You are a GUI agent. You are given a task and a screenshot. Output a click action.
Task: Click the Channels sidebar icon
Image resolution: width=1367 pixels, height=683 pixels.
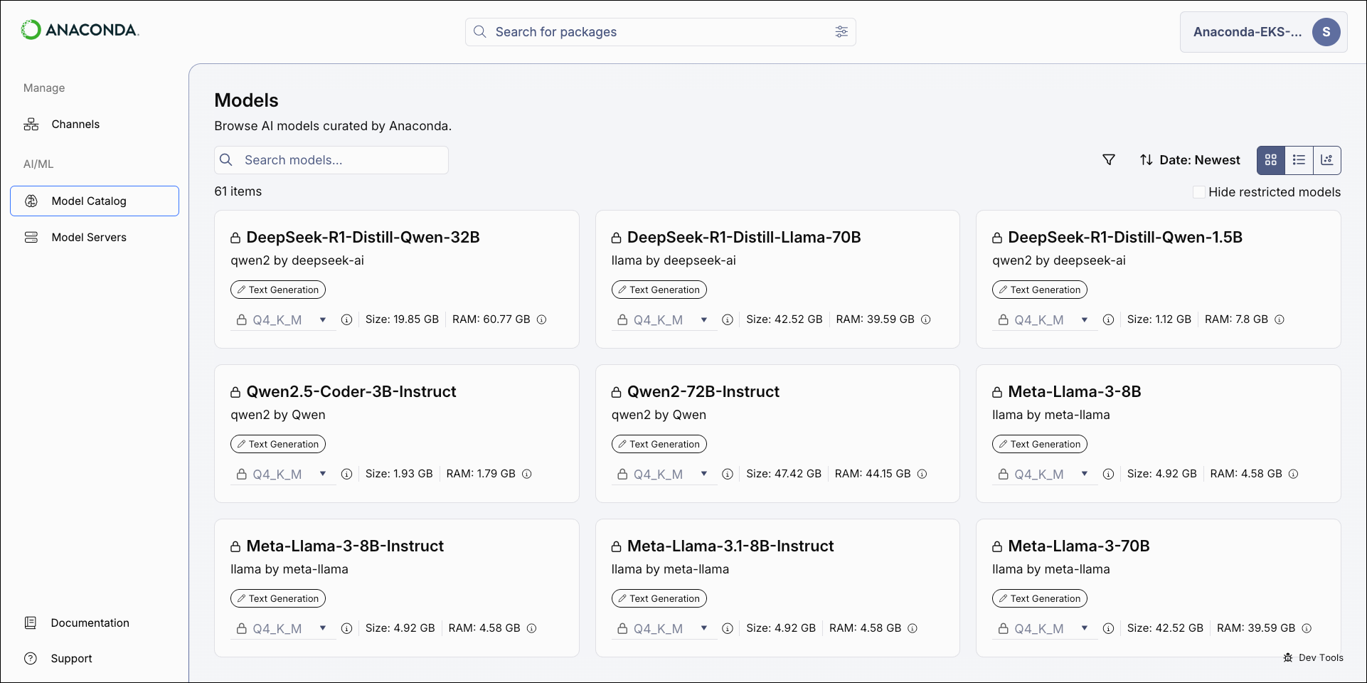click(x=31, y=124)
